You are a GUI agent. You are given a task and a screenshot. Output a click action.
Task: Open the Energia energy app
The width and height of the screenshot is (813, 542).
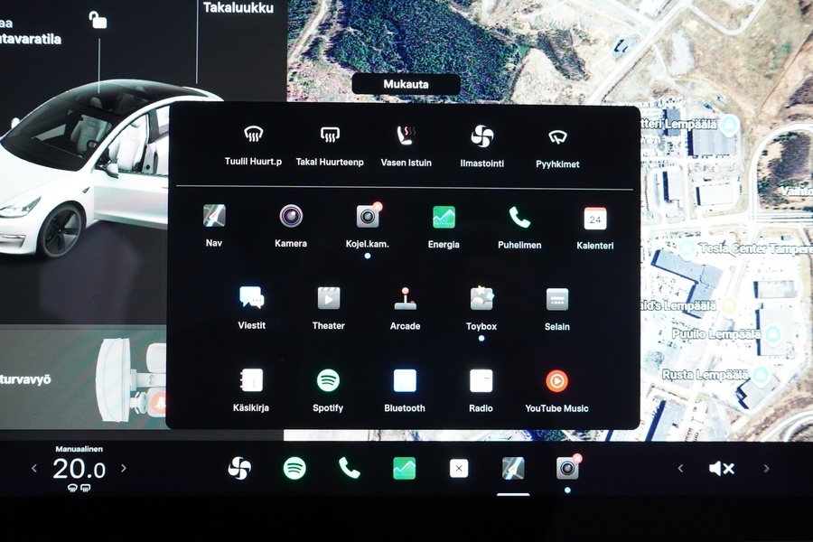click(443, 217)
